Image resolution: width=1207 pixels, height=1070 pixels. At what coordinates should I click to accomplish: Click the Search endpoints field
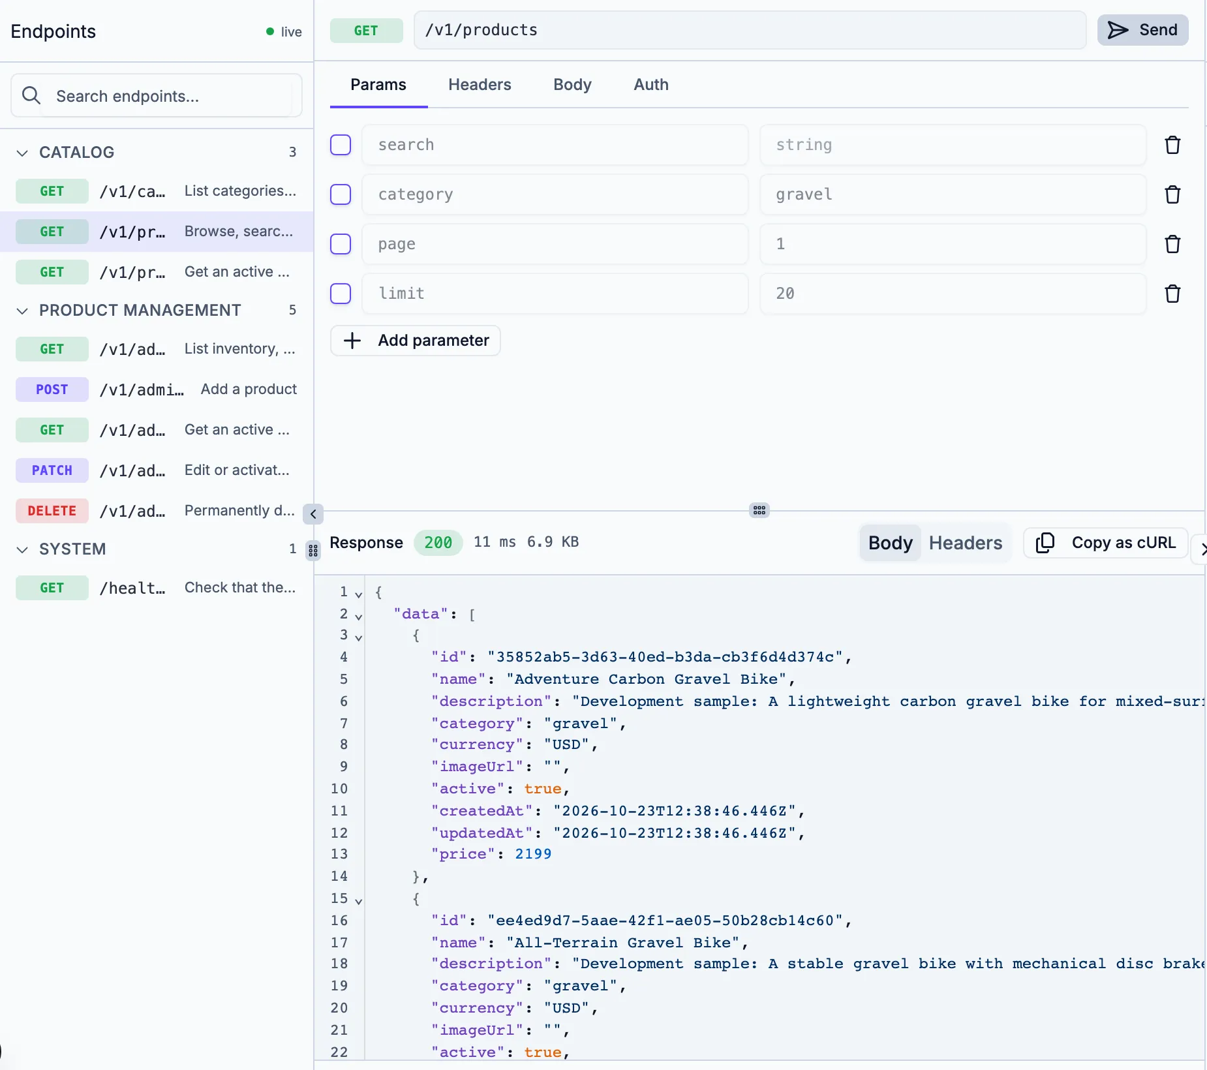coord(157,96)
